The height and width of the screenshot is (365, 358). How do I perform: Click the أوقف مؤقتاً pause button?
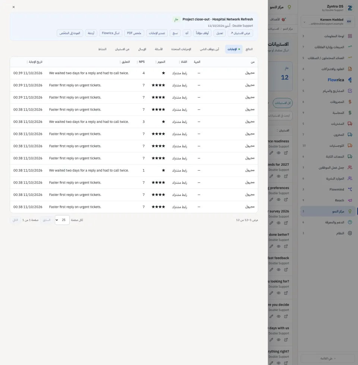[202, 33]
